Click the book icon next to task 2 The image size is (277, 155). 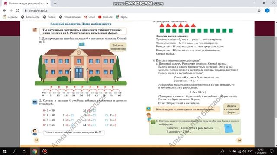(35, 102)
